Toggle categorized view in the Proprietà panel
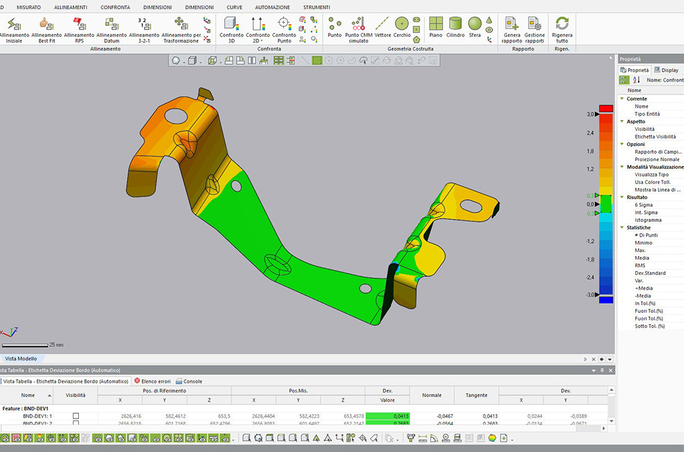The width and height of the screenshot is (684, 452). 625,80
